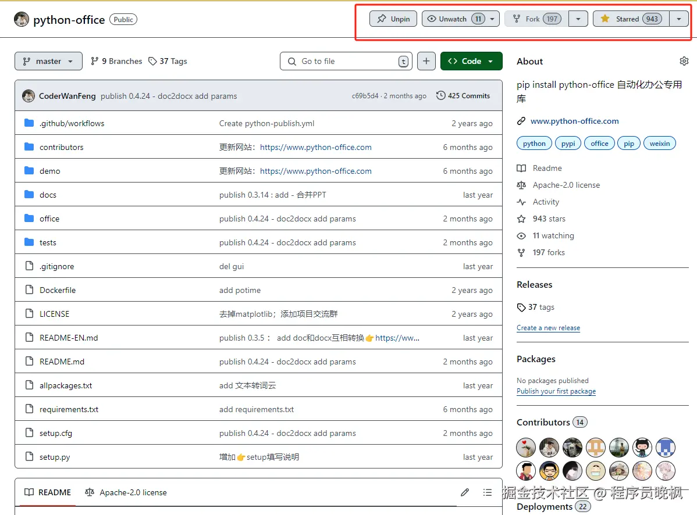
Task: Open the CoderWanFeng author link
Action: [x=67, y=96]
